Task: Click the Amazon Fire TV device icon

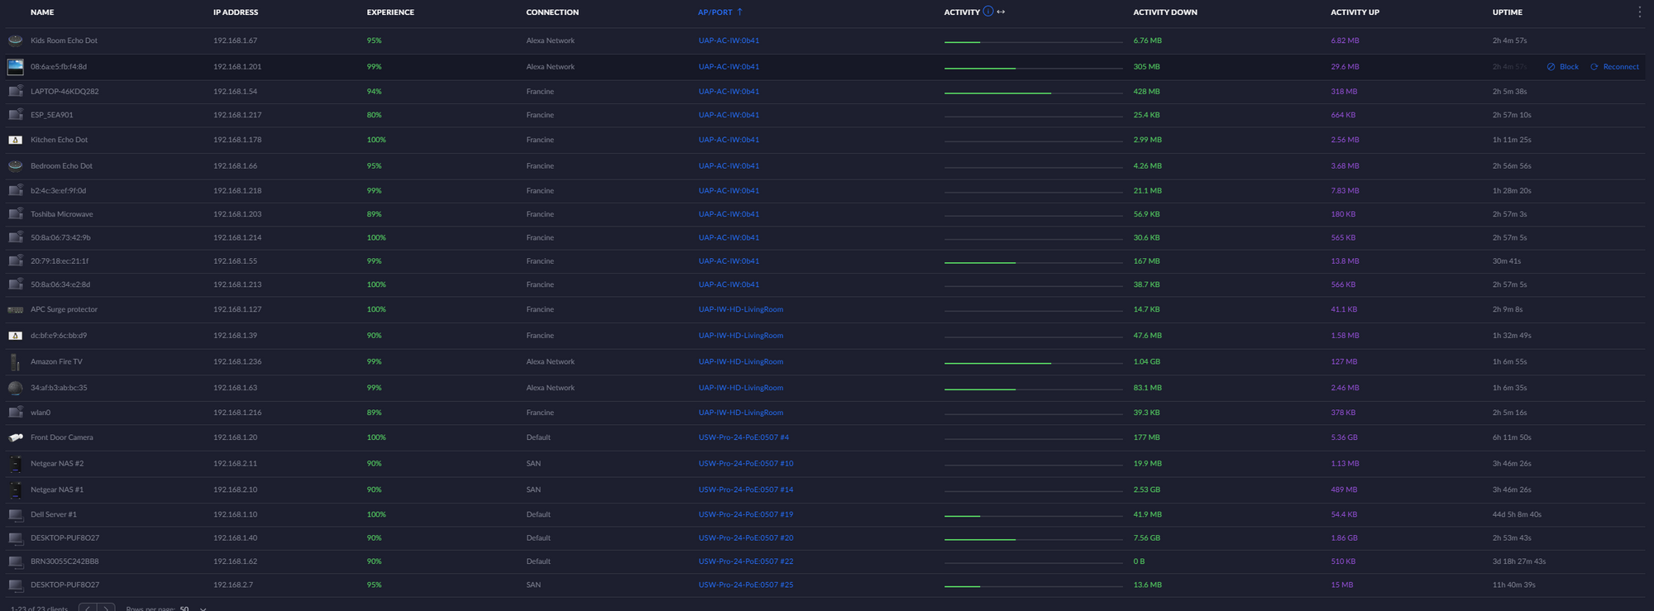Action: point(15,361)
